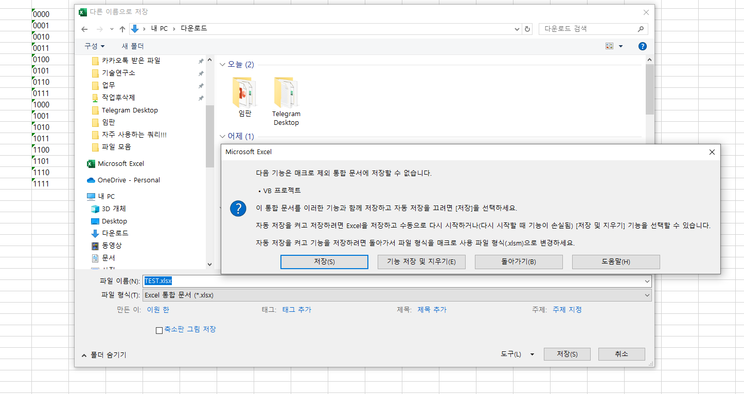The height and width of the screenshot is (394, 744).
Task: Click the Save (저장) button in Excel warning dialog
Action: pyautogui.click(x=324, y=262)
